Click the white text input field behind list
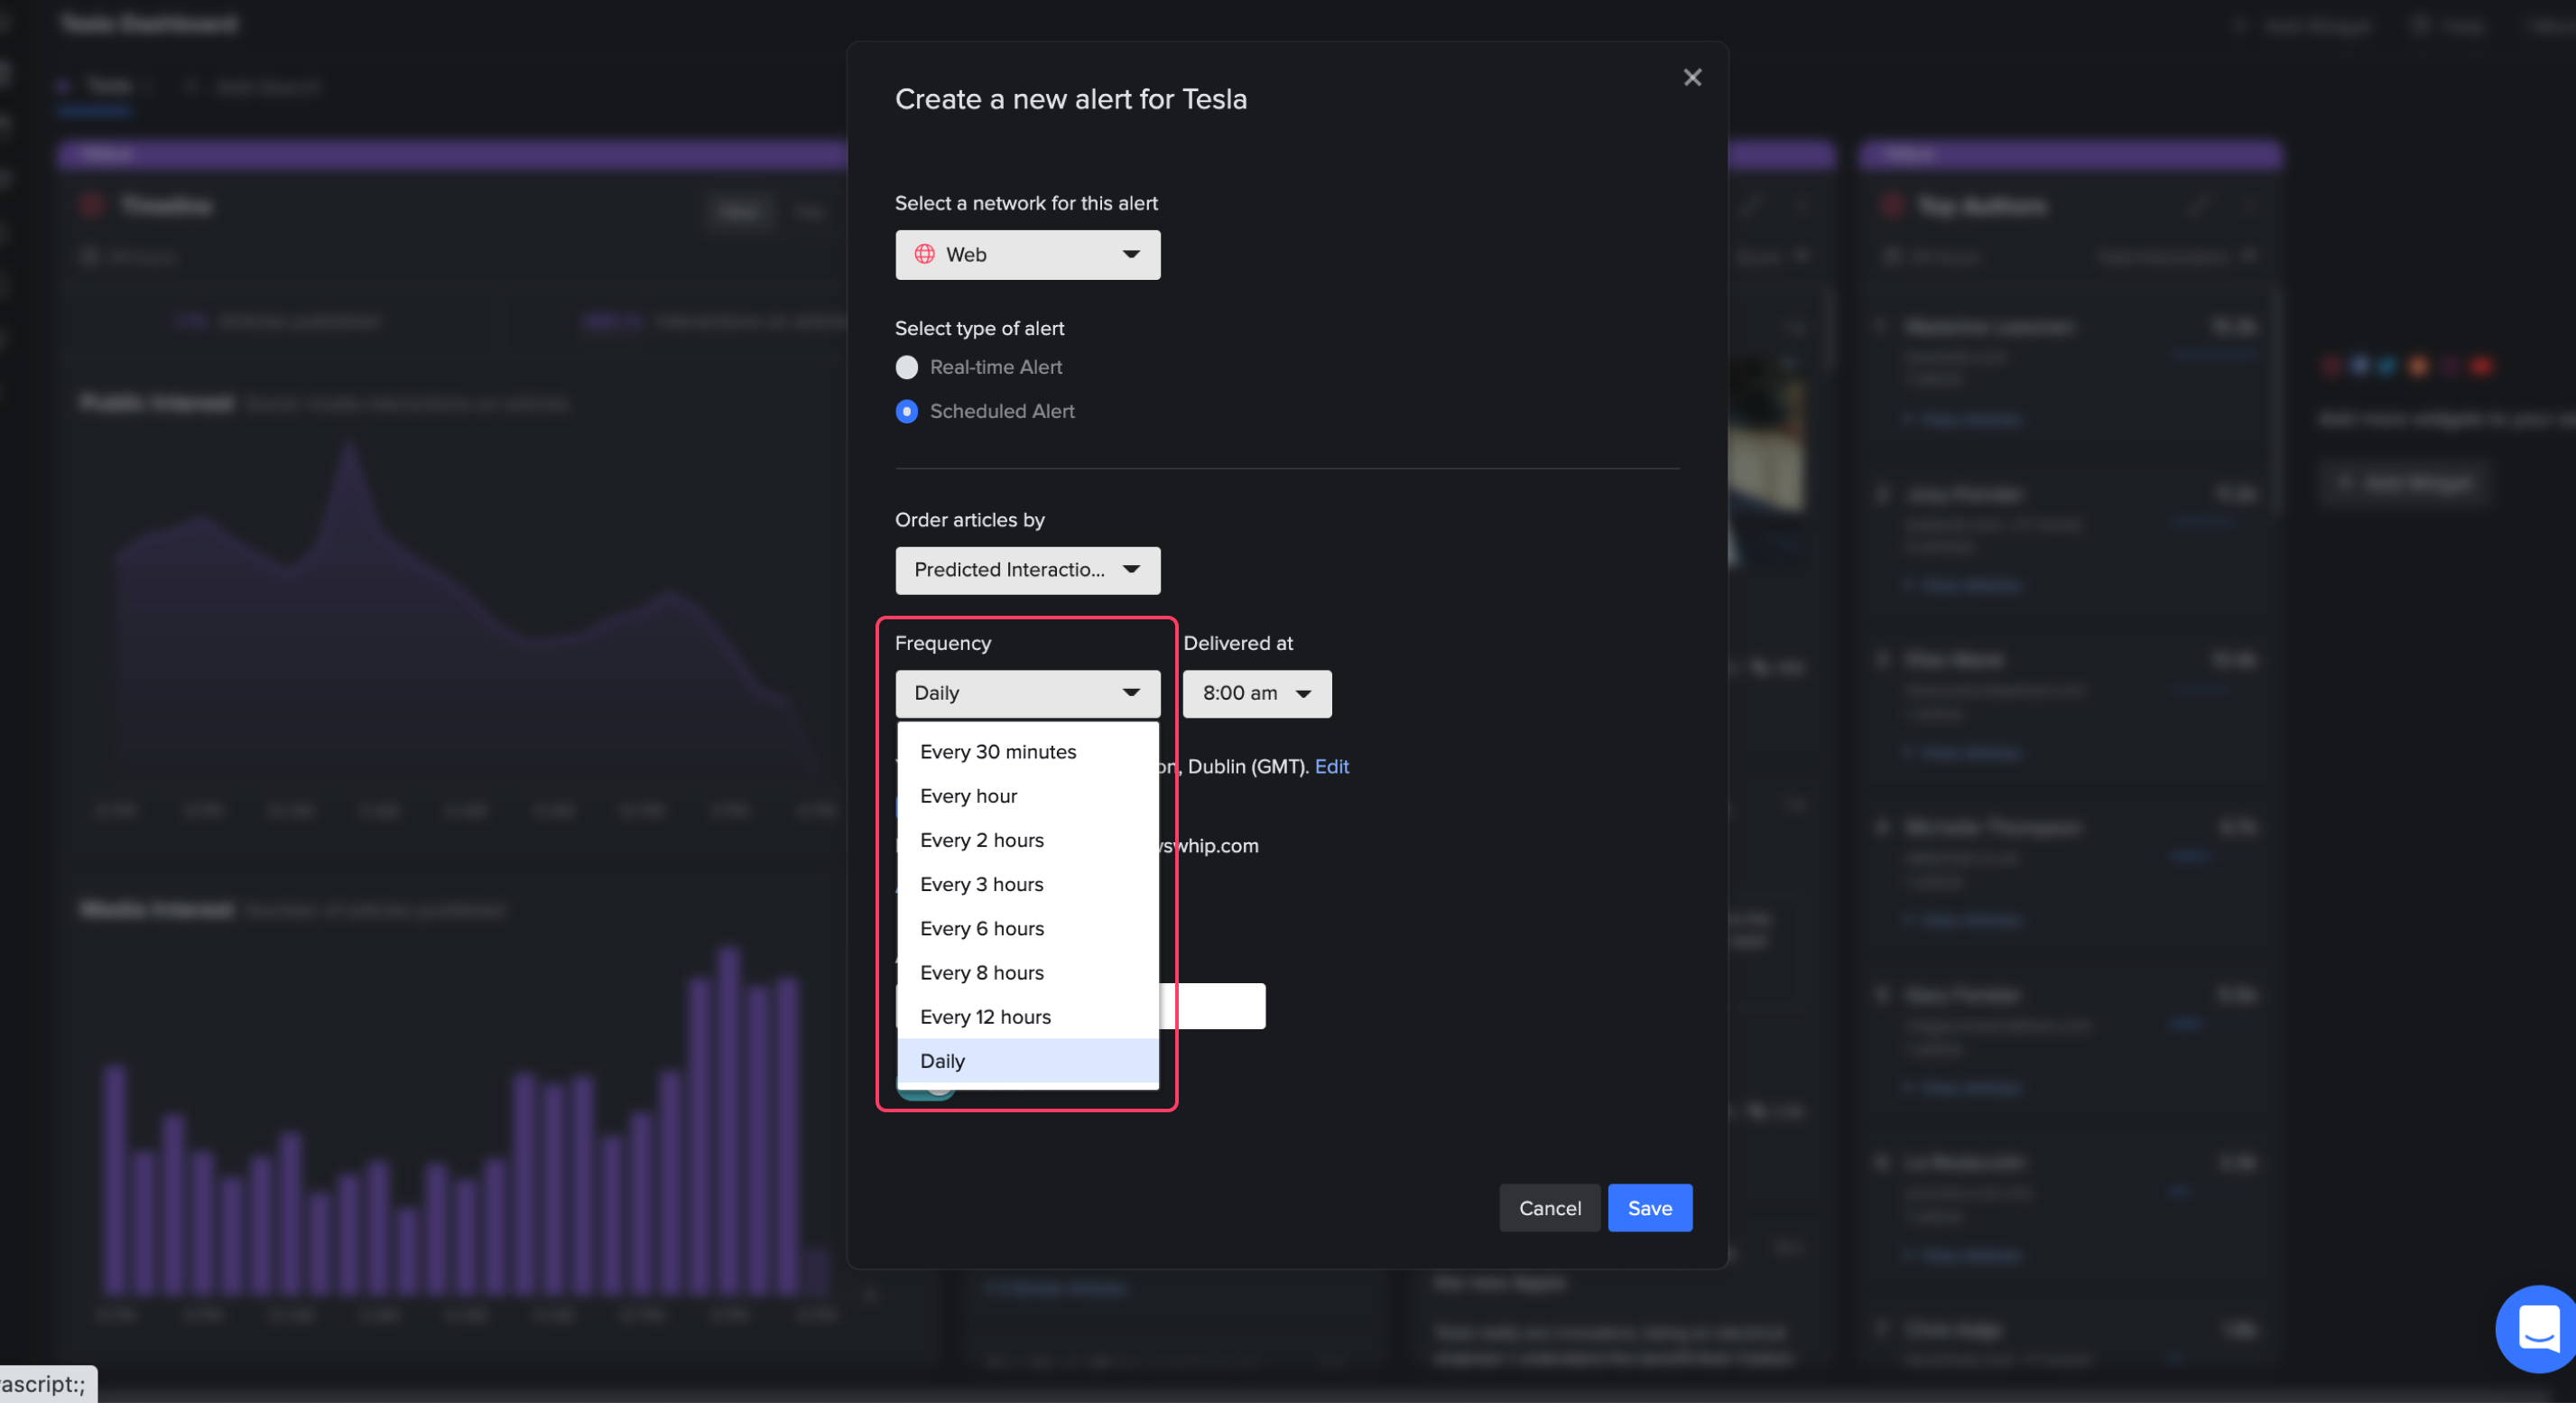Image resolution: width=2576 pixels, height=1403 pixels. tap(1212, 1006)
